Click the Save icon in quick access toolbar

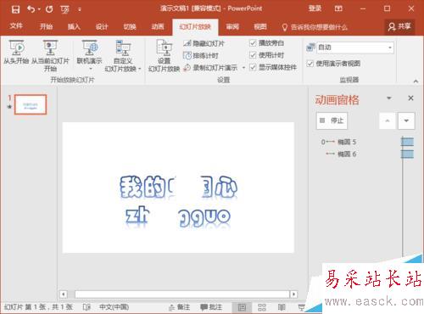[15, 9]
